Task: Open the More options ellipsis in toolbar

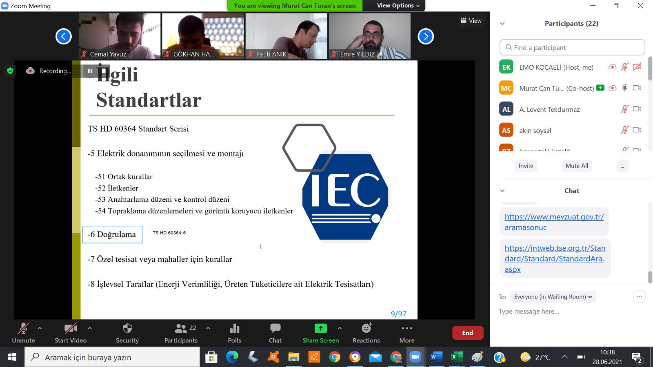Action: point(407,333)
